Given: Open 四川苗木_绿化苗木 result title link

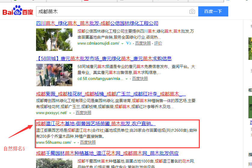Looking at the screenshot, I should coord(97,23).
